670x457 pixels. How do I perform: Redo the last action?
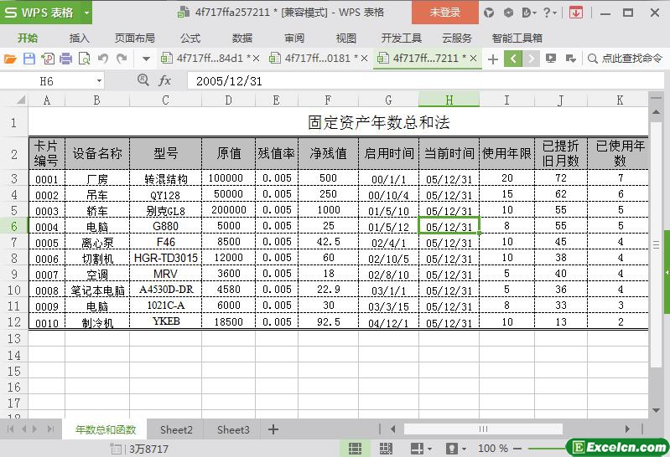(x=122, y=59)
